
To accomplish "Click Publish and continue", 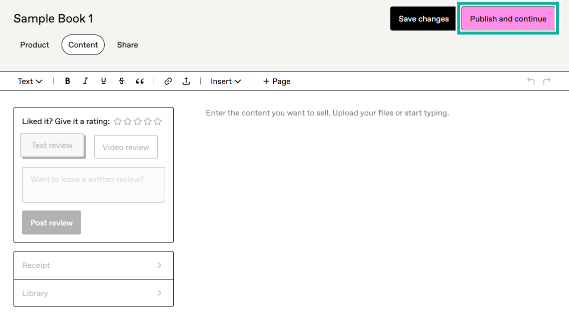I will 508,18.
